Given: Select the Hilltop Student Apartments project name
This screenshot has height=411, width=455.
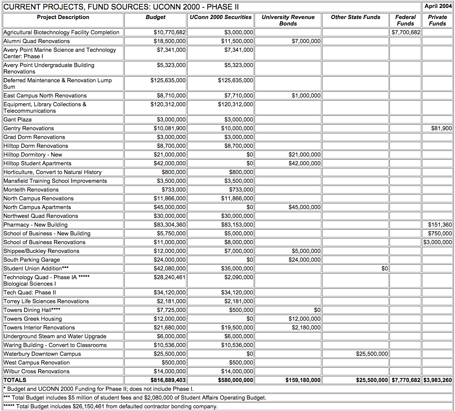Looking at the screenshot, I should (37, 163).
